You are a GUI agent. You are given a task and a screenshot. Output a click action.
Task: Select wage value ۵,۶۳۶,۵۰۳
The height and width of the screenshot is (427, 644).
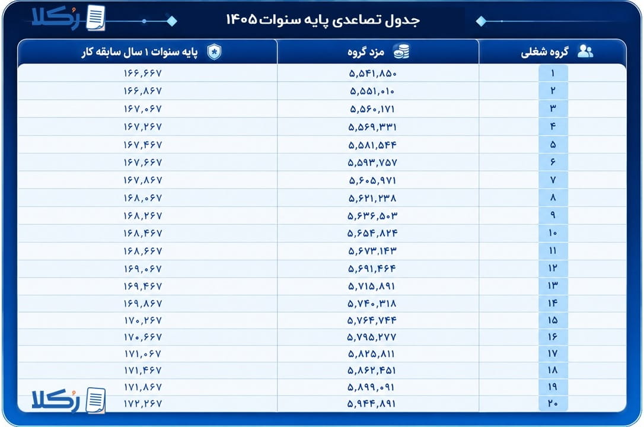coord(372,215)
